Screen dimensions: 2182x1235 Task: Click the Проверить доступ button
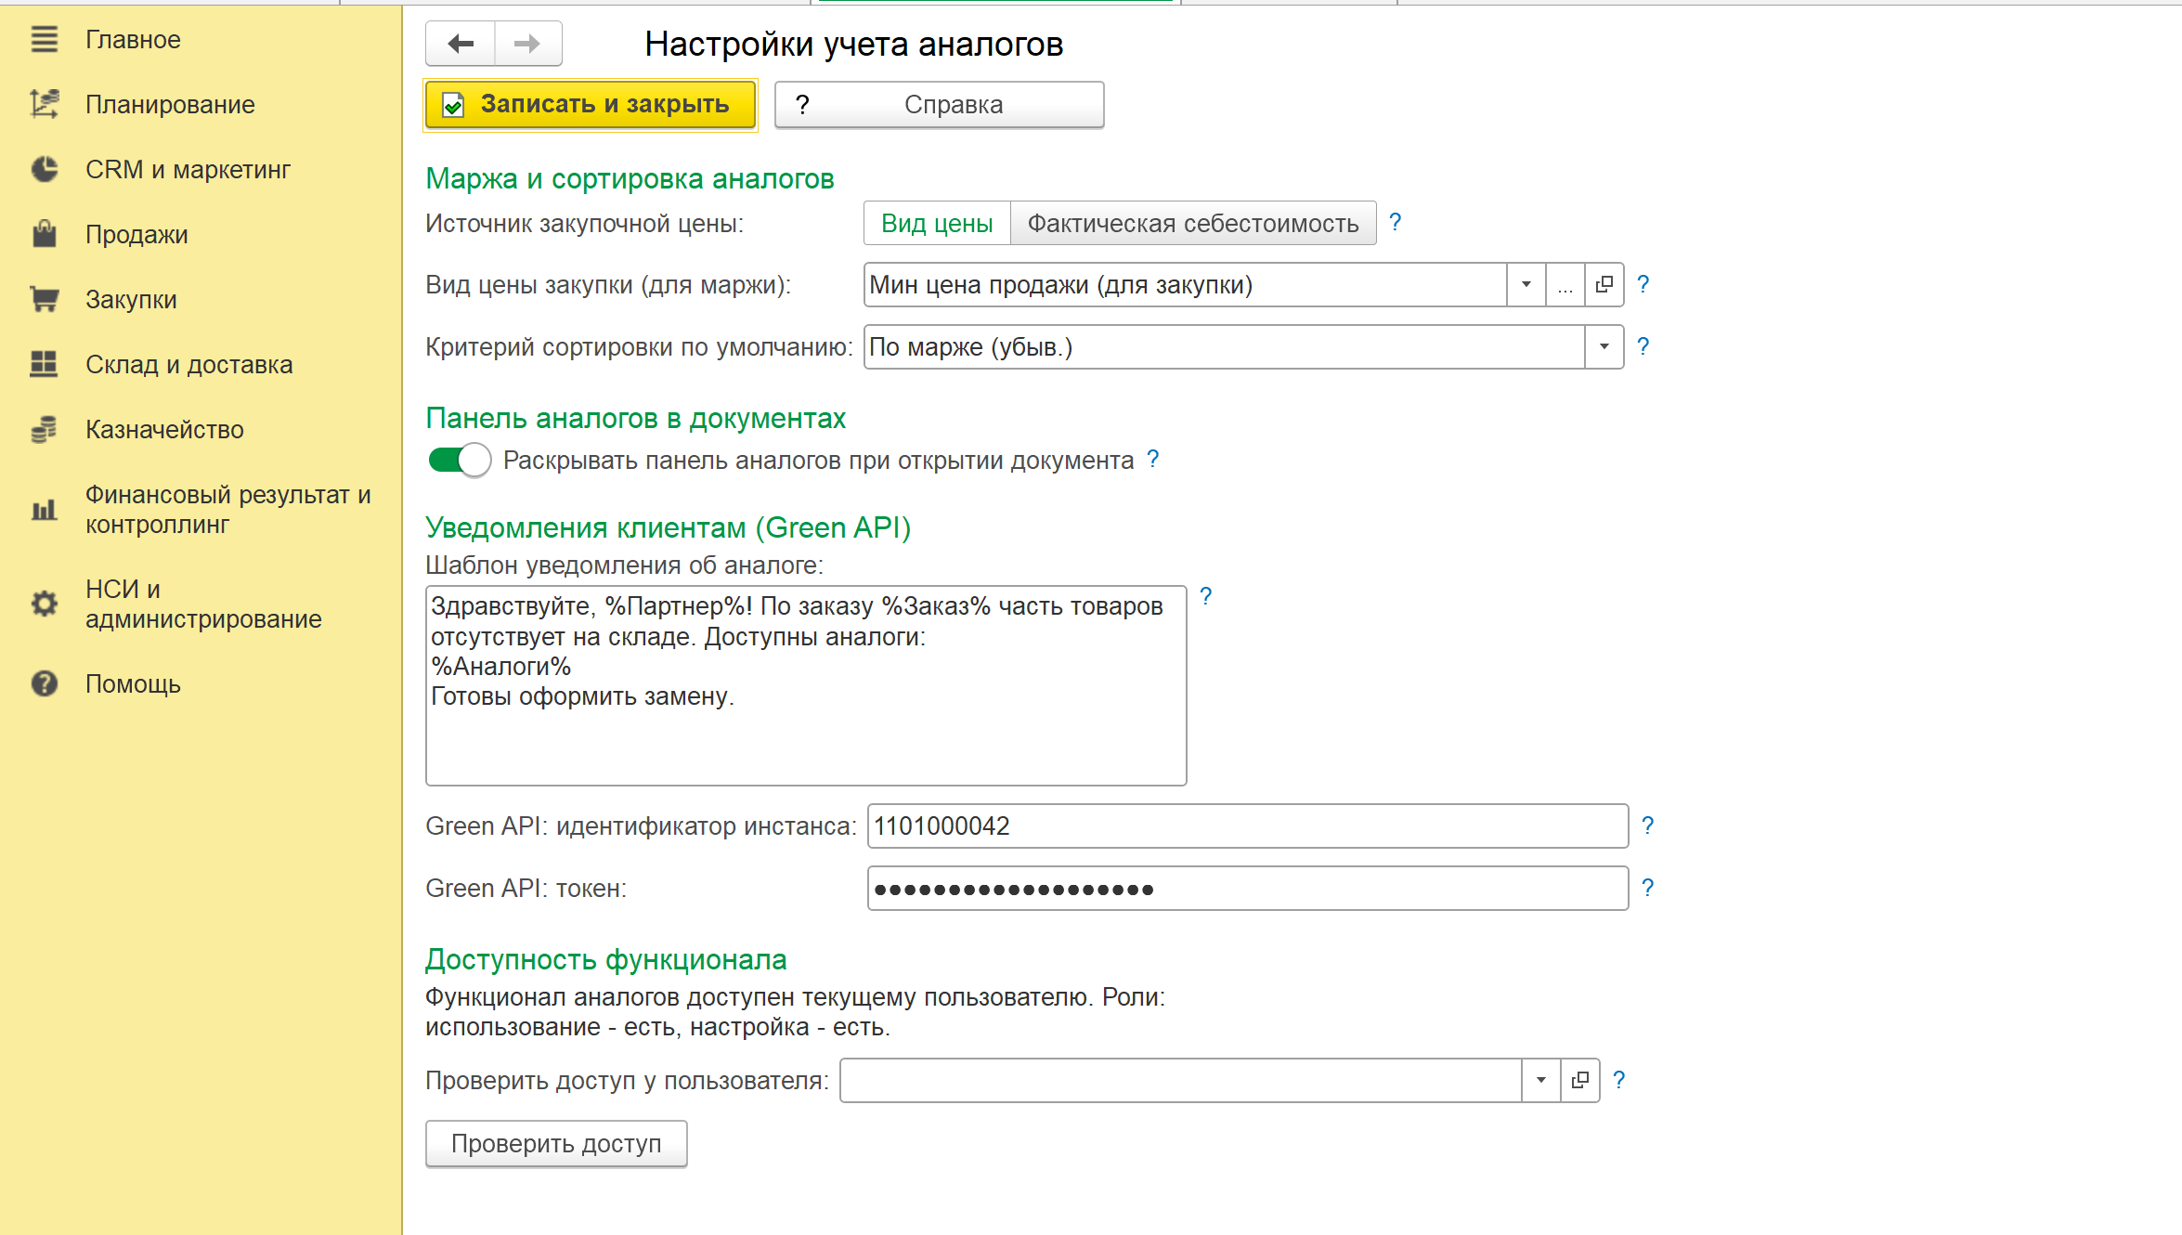[556, 1143]
